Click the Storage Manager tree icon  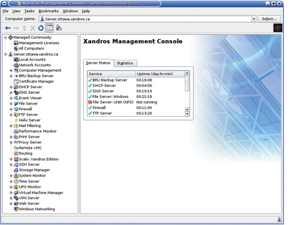coord(16,170)
